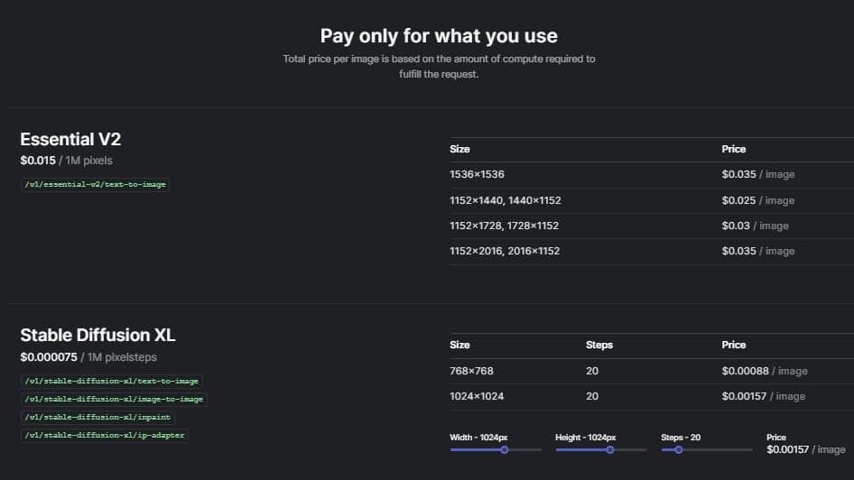Screen dimensions: 854x480
Task: Click the 1152×2016, 2016×1152 size entry
Action: coord(504,251)
